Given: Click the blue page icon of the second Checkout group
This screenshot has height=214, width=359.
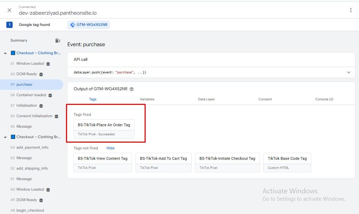Looking at the screenshot, I should (13, 137).
